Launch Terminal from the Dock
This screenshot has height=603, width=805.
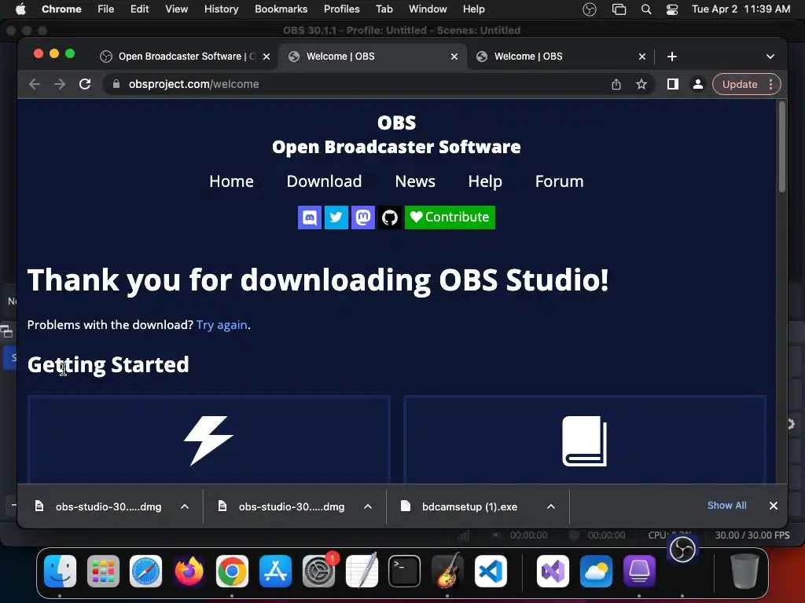[x=405, y=572]
